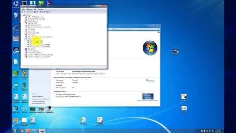The image size is (236, 133).
Task: Select the Компьютер tree item
Action: point(31,31)
